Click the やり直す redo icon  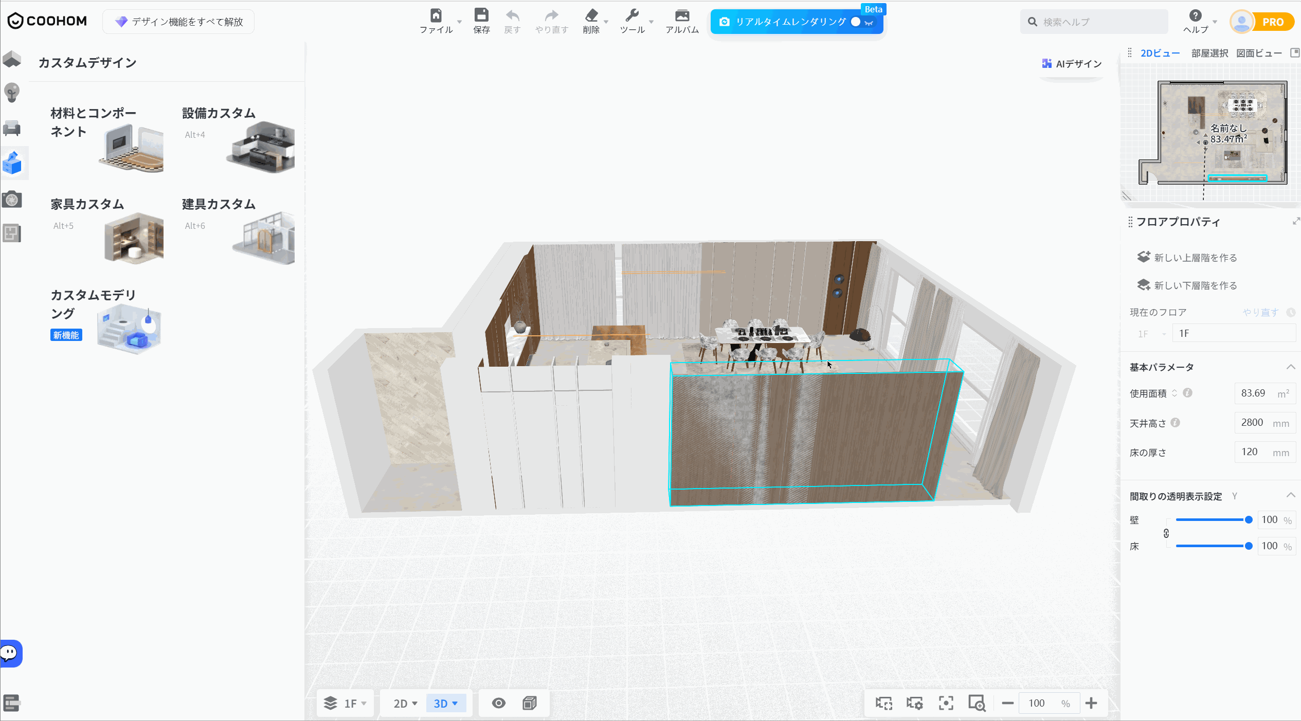click(551, 15)
